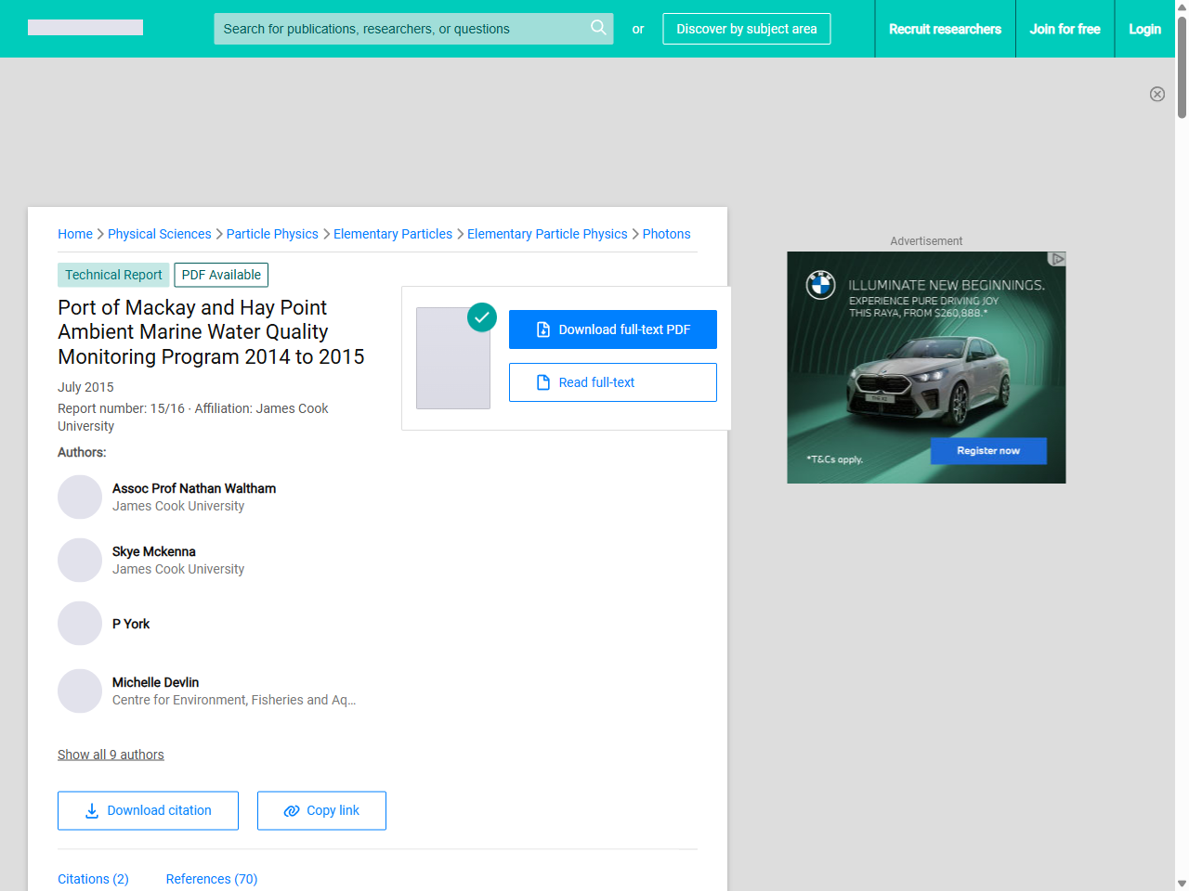Click the green PDF verified checkmark badge
Viewport: 1189px width, 891px height.
[481, 317]
